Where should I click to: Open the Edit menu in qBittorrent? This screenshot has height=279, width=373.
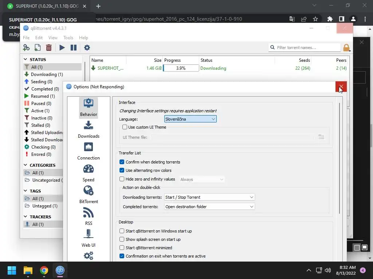(x=39, y=38)
